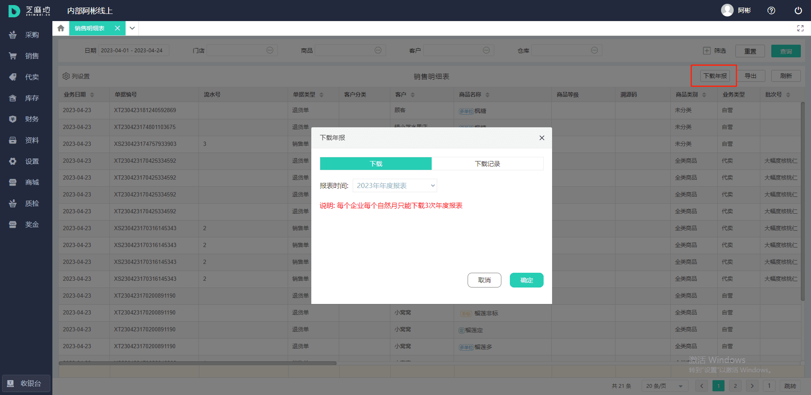Close the 销售明细表 tab
The width and height of the screenshot is (811, 395).
pyautogui.click(x=117, y=28)
